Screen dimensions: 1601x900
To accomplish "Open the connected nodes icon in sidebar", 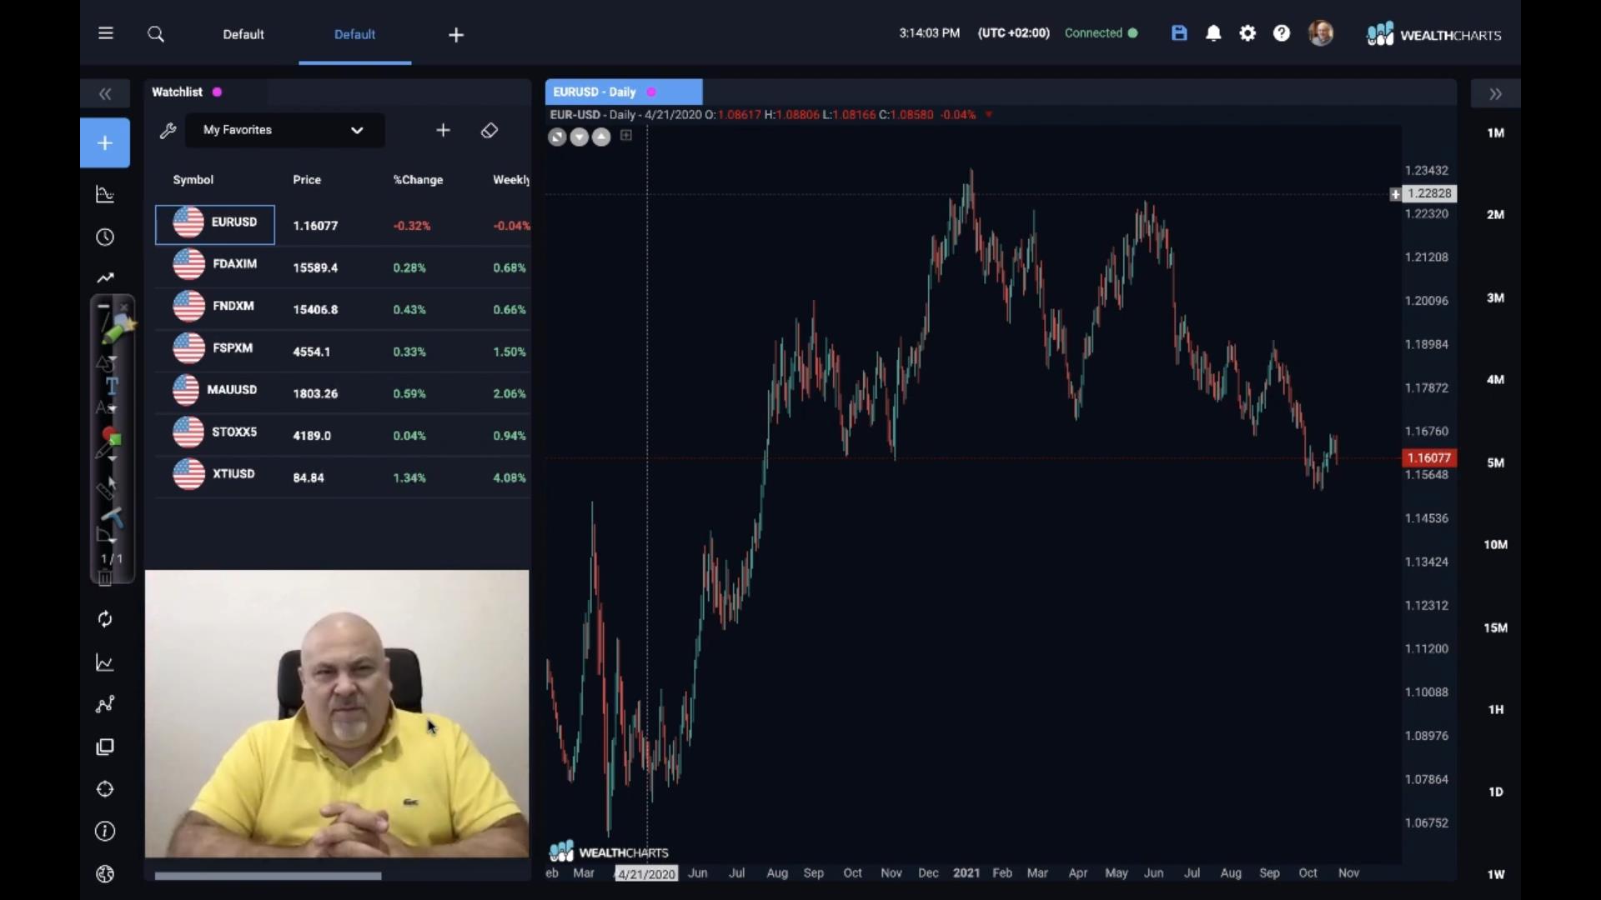I will [105, 705].
